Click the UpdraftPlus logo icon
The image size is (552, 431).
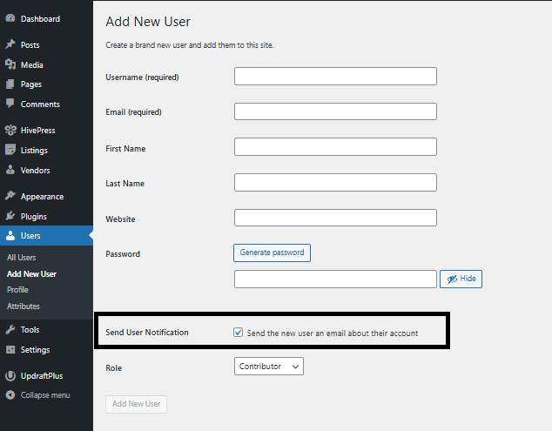coord(10,376)
